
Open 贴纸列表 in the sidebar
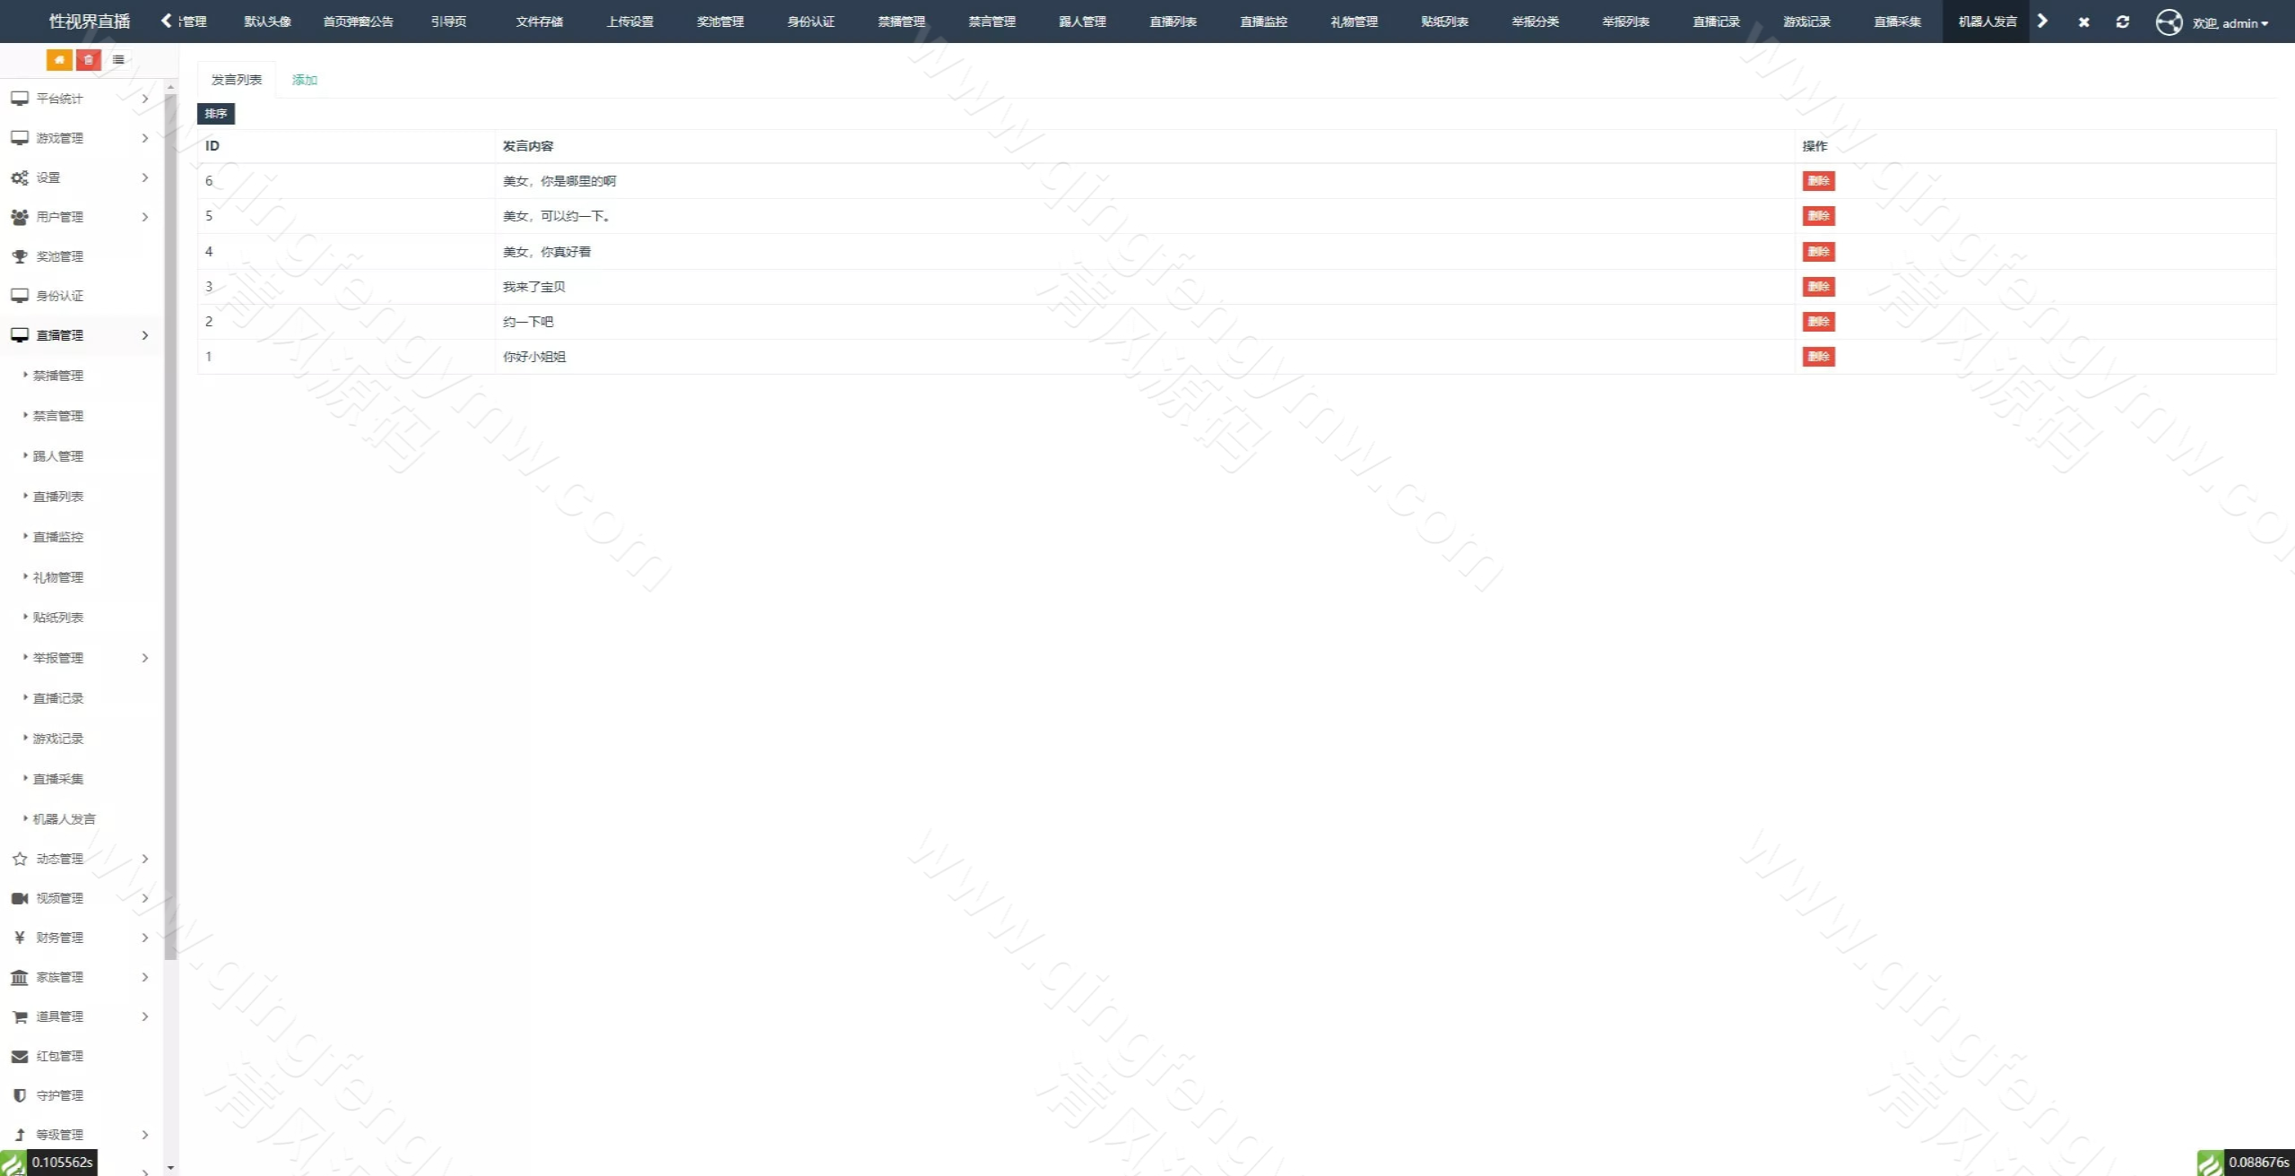tap(58, 618)
